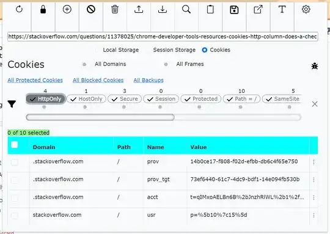Click the import download icon
Viewport: 330px width, 234px height.
[163, 9]
